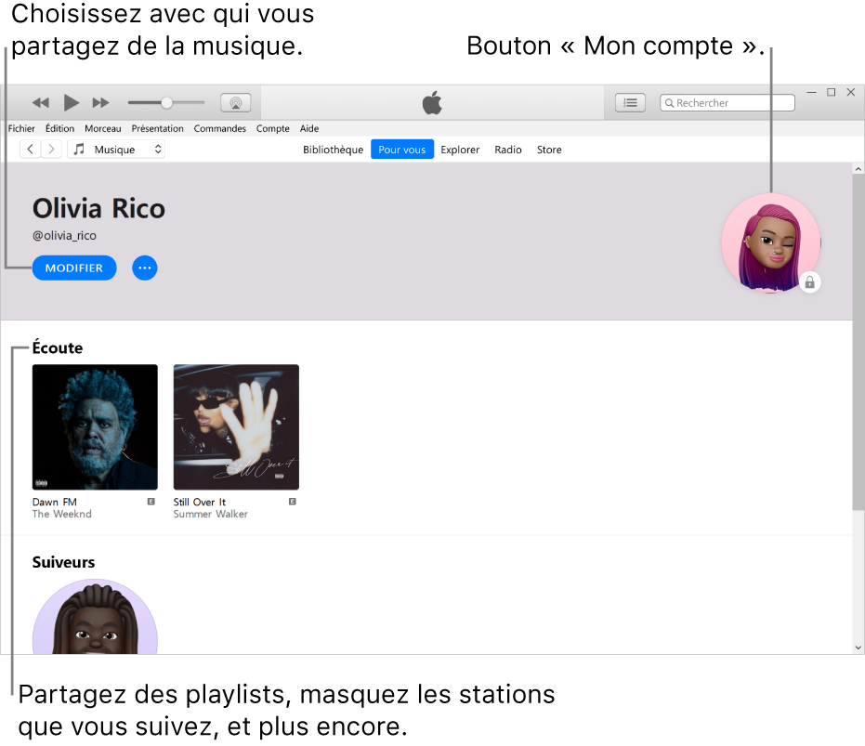This screenshot has height=746, width=865.
Task: Open the Compte menu
Action: pos(272,128)
